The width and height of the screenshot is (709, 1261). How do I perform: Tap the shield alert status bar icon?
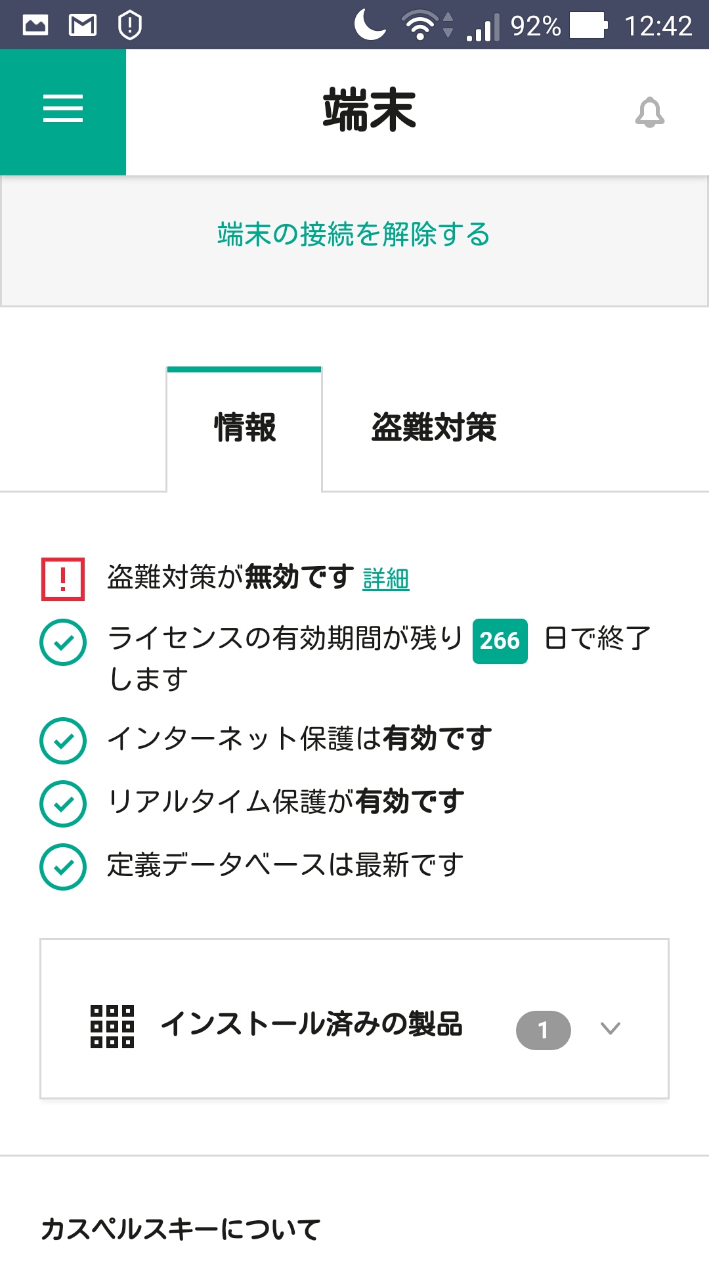(130, 26)
